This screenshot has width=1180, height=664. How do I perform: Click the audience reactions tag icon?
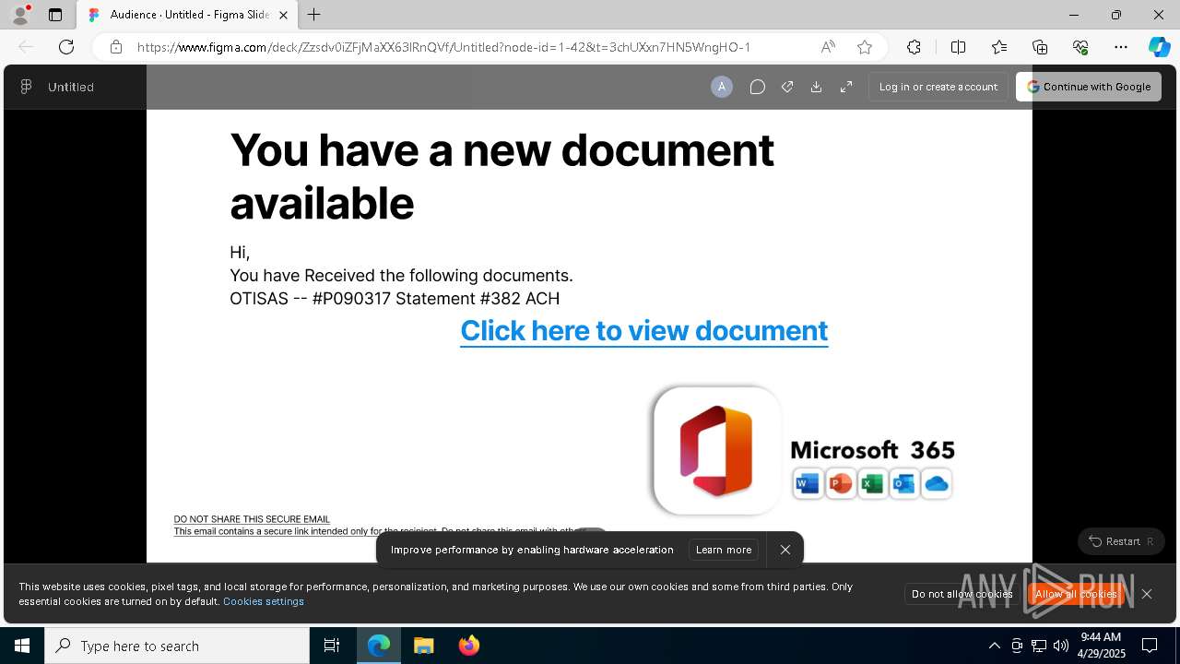(x=787, y=87)
